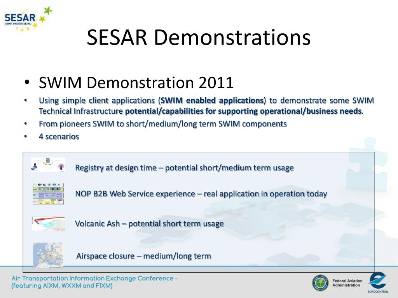Select the 'SWIM Demonstration 2011' heading

tap(136, 82)
